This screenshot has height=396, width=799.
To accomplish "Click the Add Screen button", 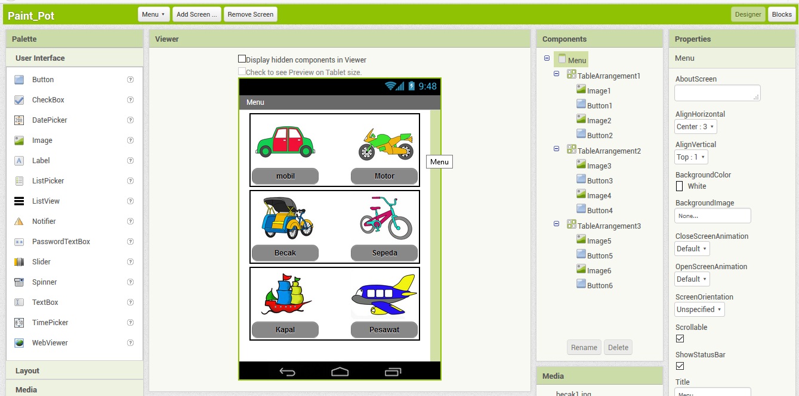I will (x=196, y=14).
